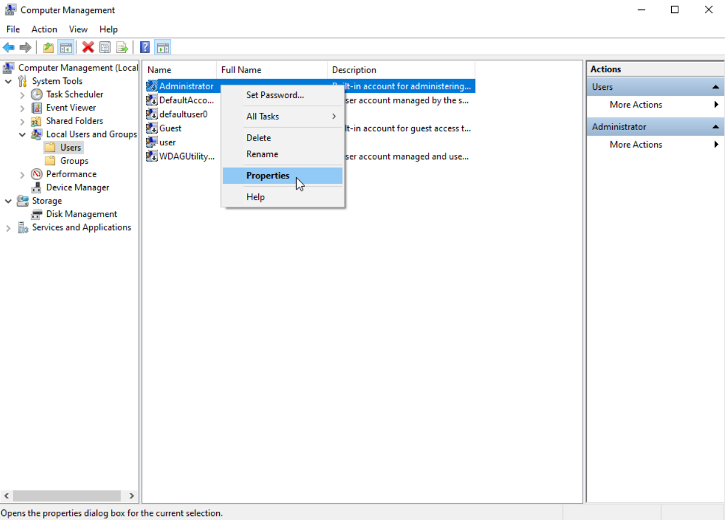This screenshot has width=725, height=520.
Task: Choose Delete from context menu
Action: pyautogui.click(x=282, y=138)
